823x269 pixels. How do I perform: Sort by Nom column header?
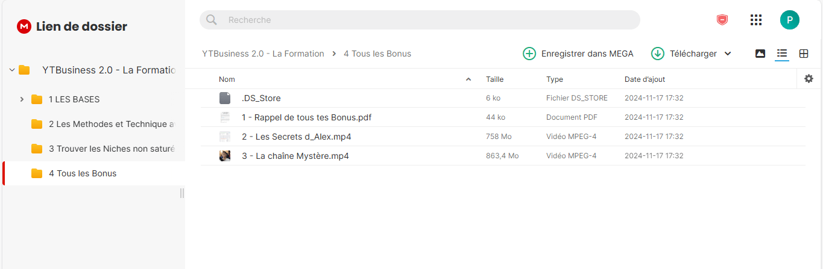click(x=227, y=79)
